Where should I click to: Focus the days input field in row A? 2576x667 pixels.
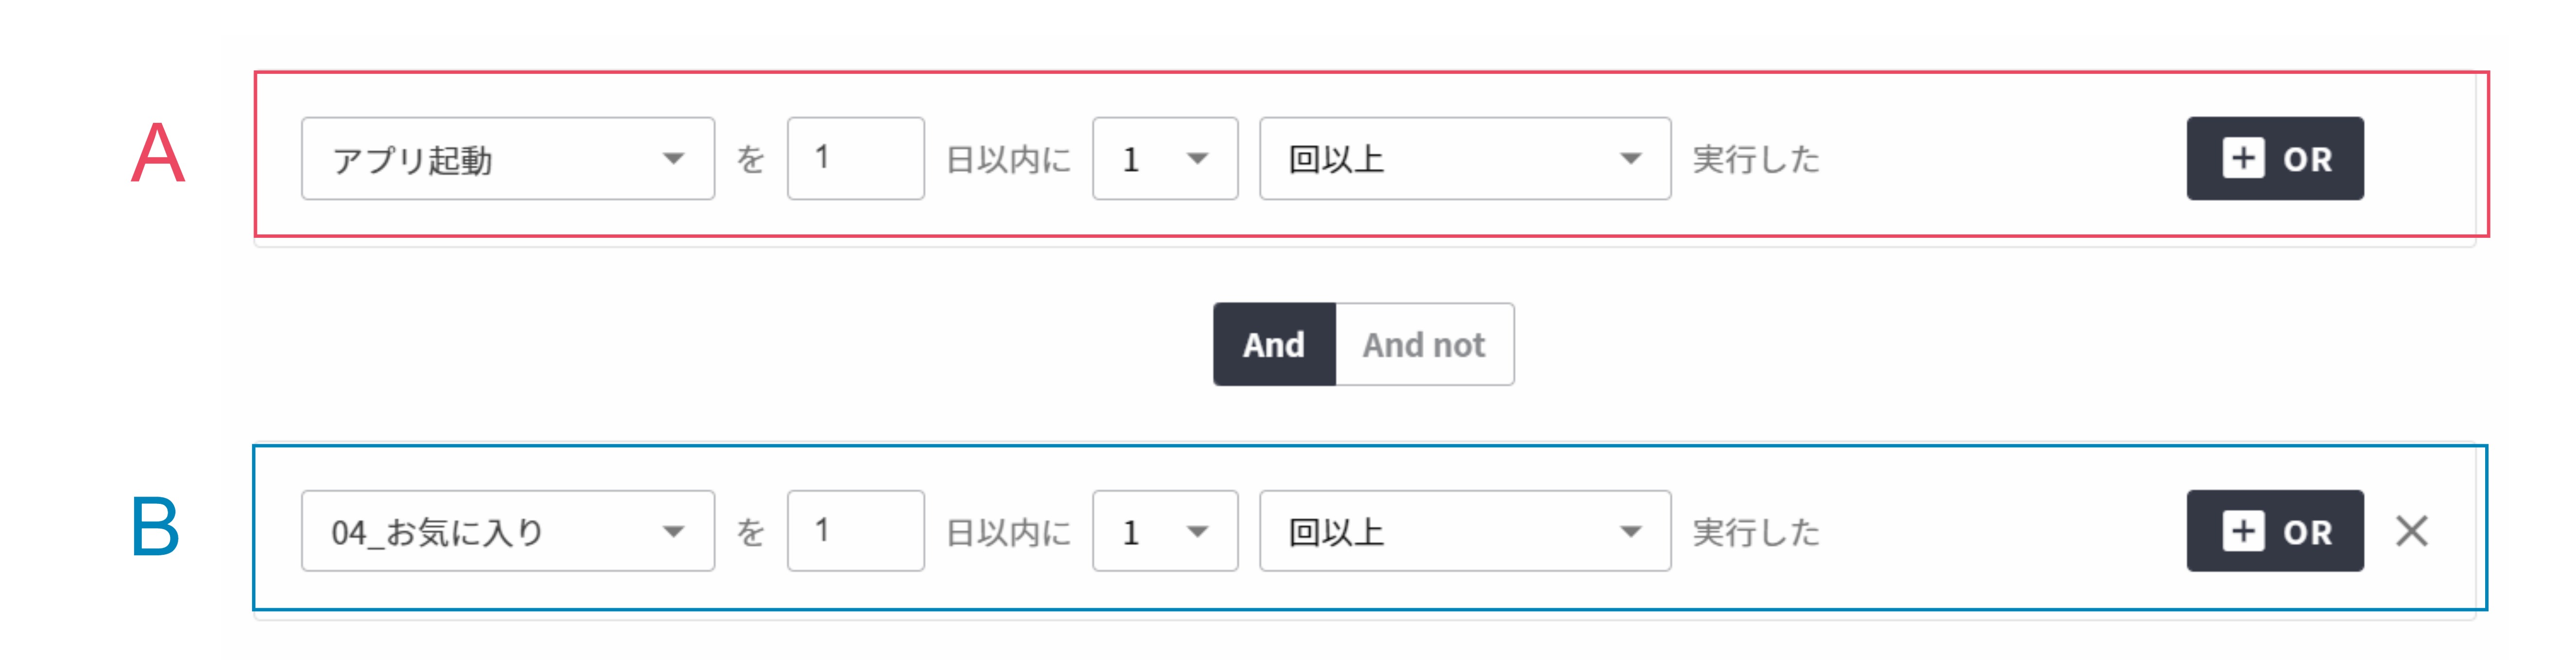tap(856, 158)
